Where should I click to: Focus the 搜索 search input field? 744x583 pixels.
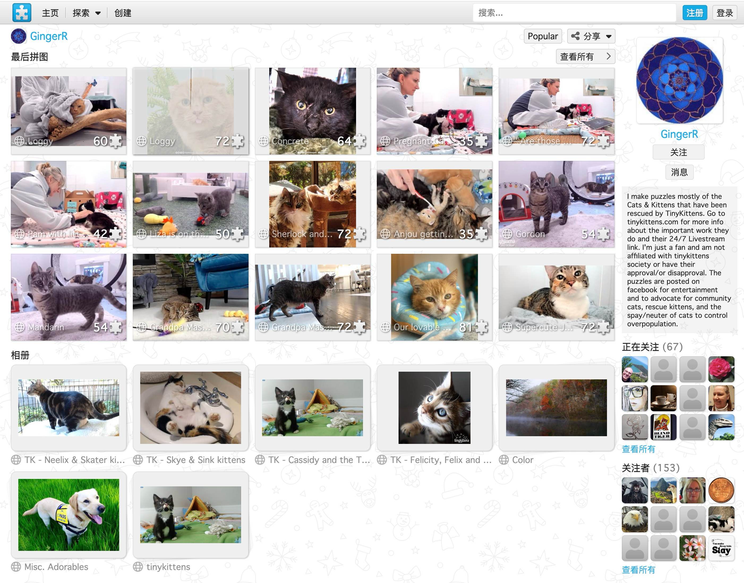[574, 13]
